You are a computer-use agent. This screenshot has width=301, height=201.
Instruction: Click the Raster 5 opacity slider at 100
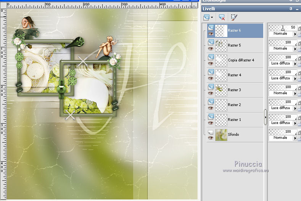[283, 42]
